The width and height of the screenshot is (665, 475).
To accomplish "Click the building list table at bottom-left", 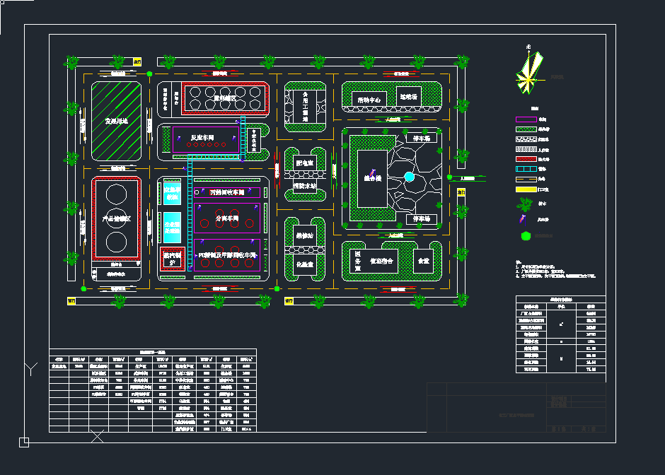I will coord(152,390).
